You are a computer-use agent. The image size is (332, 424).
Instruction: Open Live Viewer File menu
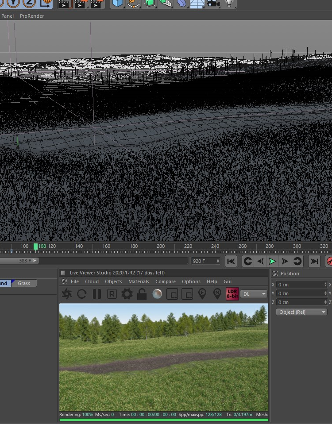(75, 281)
